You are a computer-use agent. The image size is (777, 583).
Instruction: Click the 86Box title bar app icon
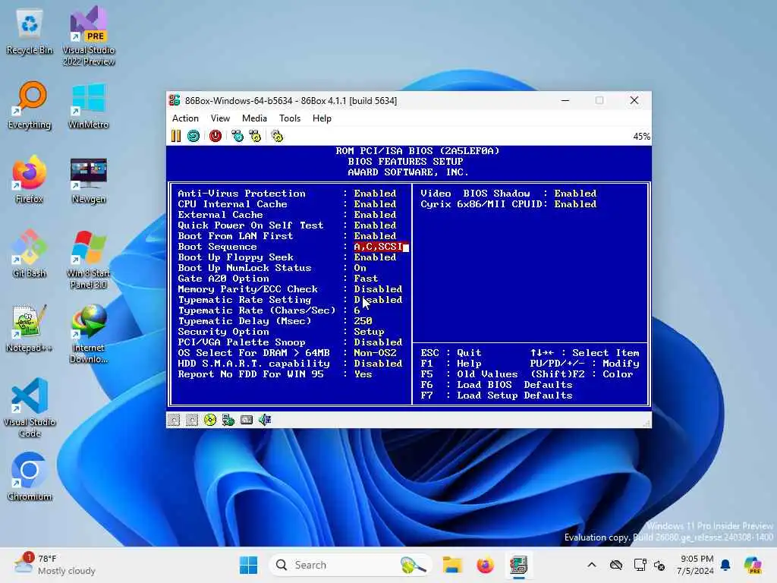(175, 101)
